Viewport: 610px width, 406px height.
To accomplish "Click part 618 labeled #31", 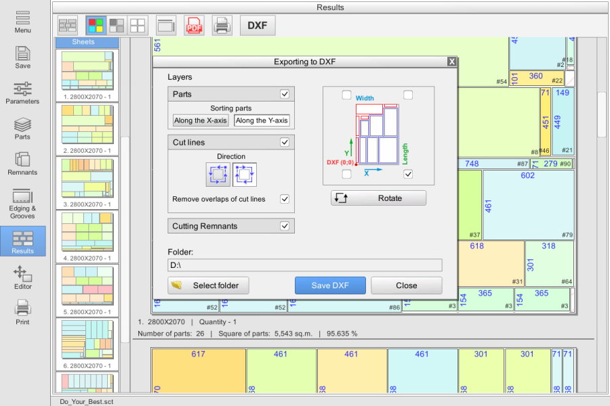I will pyautogui.click(x=491, y=263).
